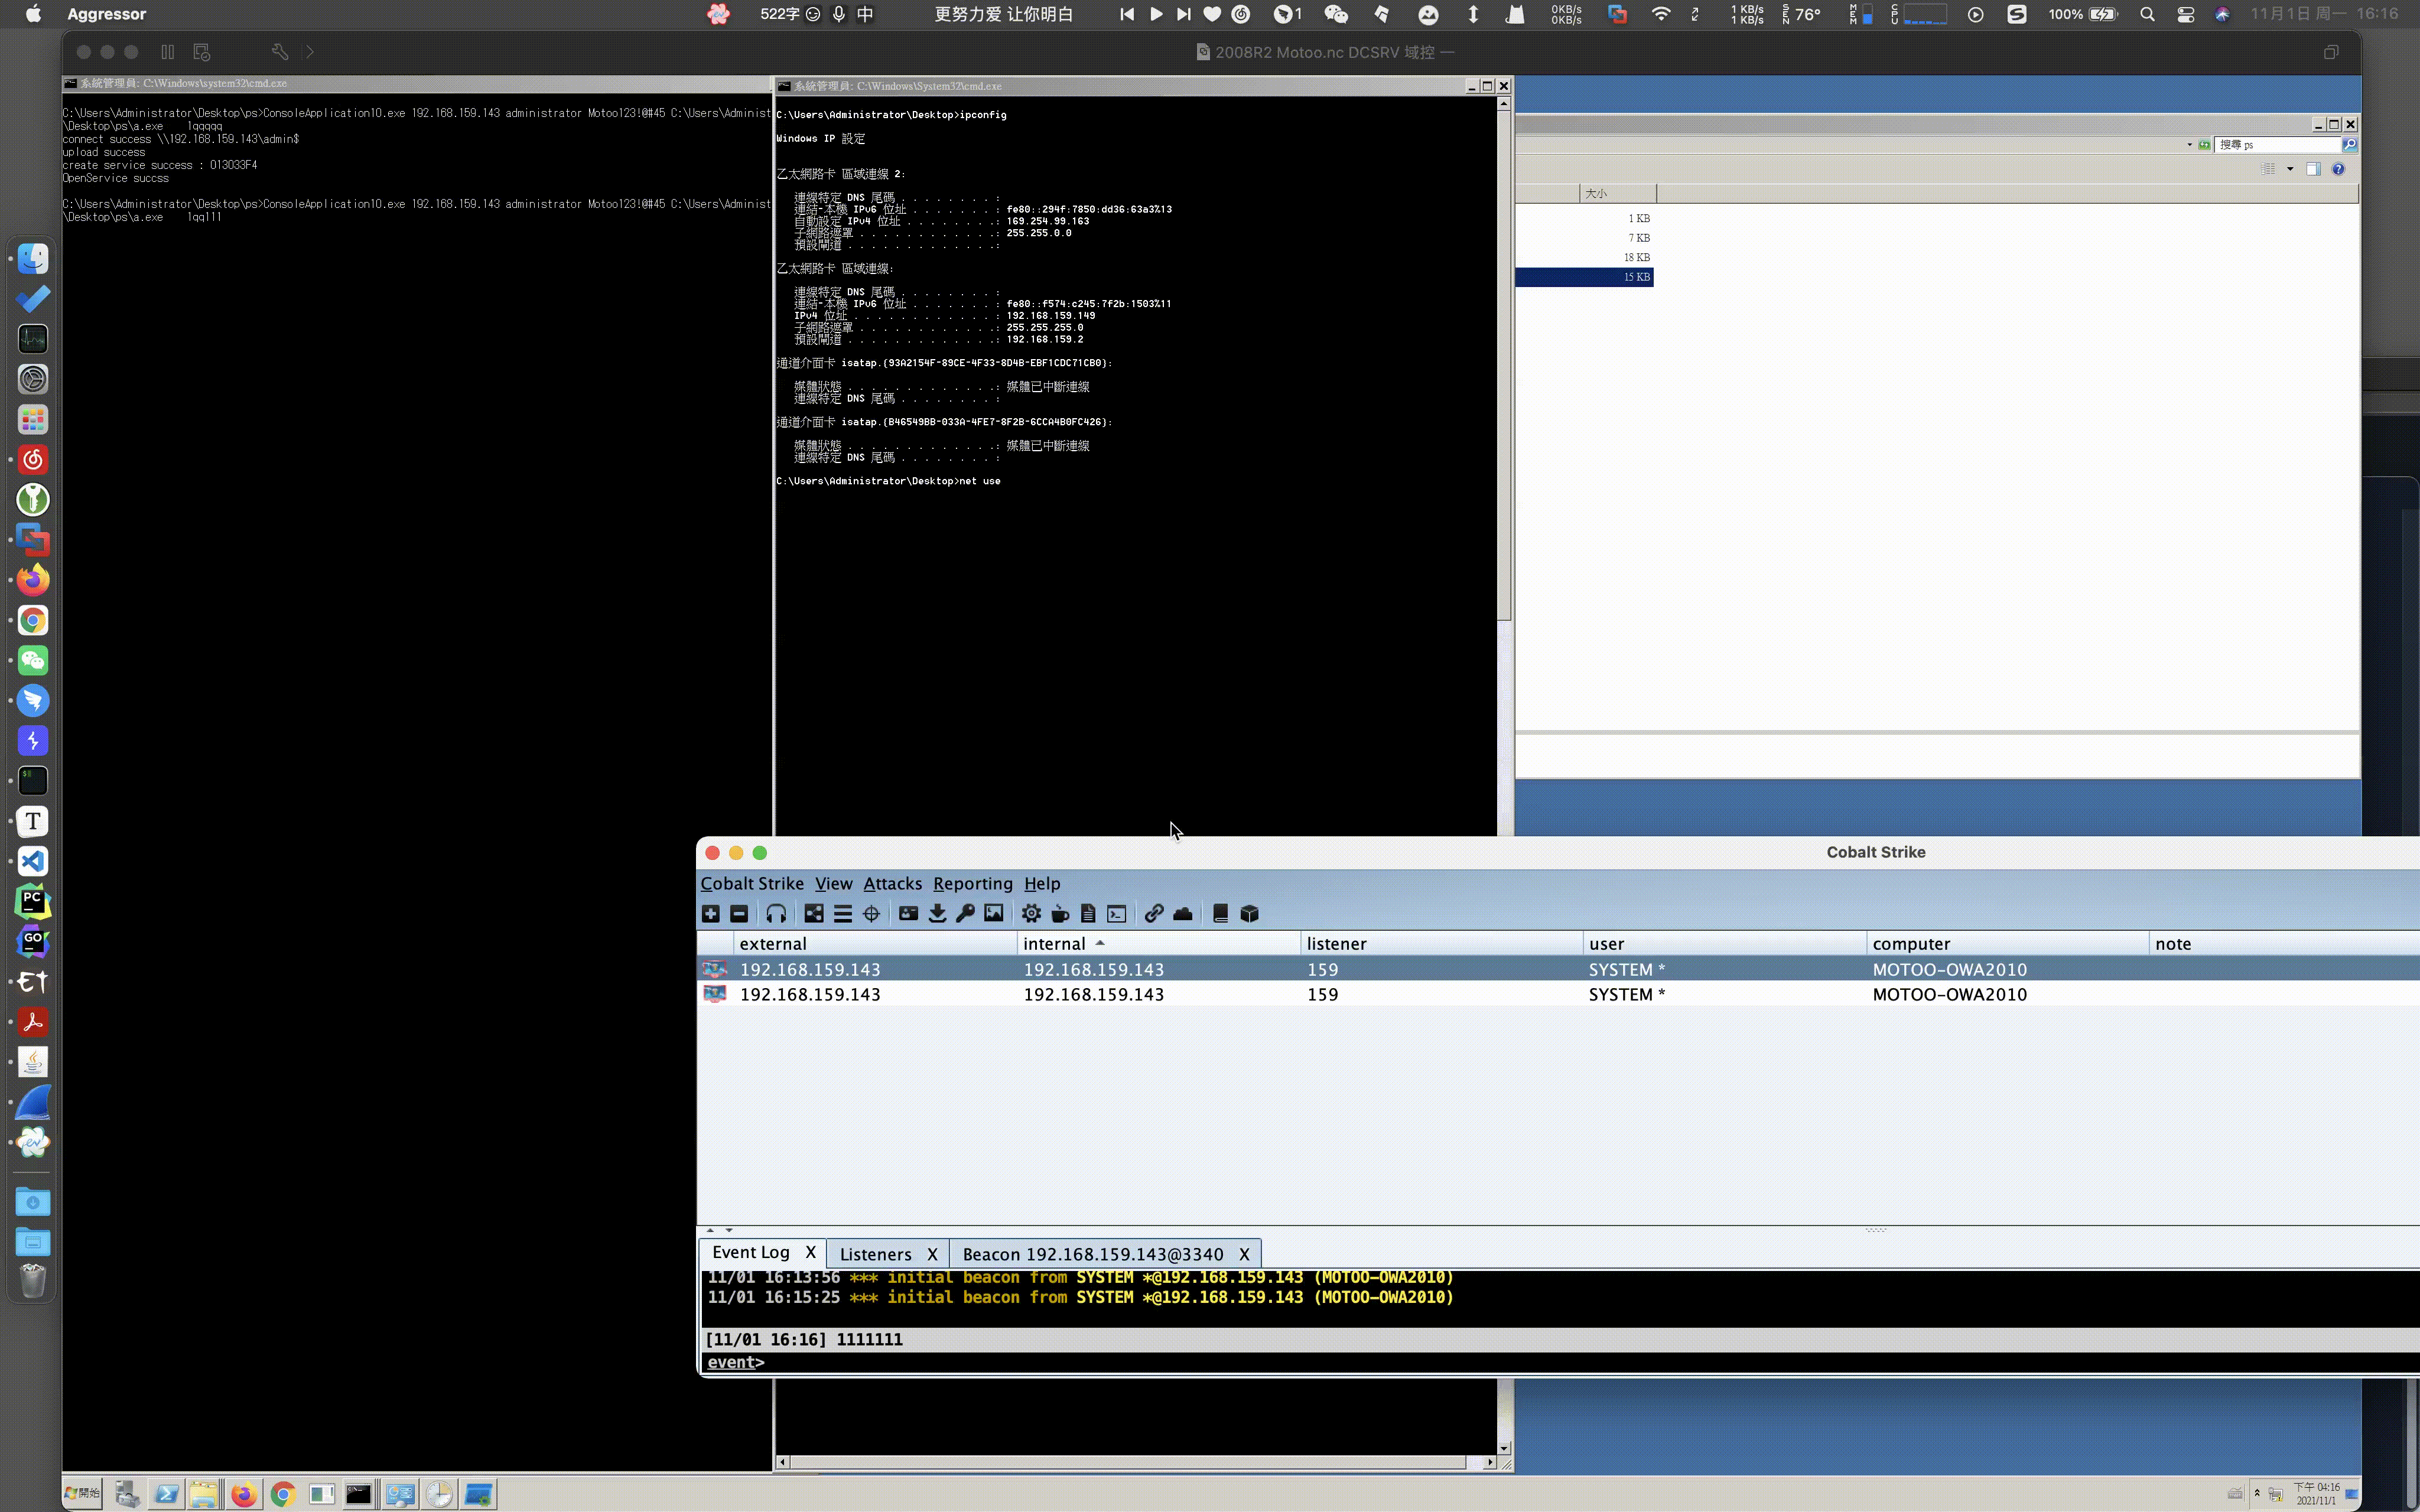Close the Event Log tab
The width and height of the screenshot is (2420, 1512).
point(810,1252)
